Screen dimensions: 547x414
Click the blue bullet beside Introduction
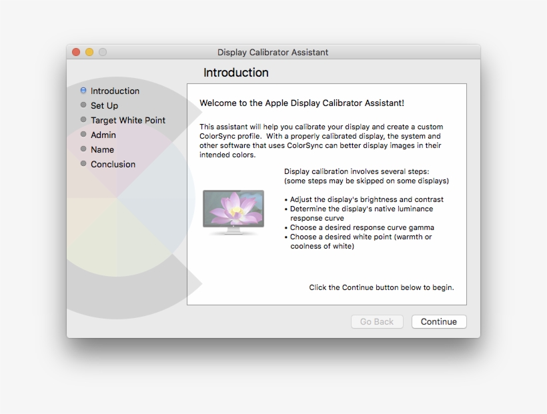pos(83,91)
